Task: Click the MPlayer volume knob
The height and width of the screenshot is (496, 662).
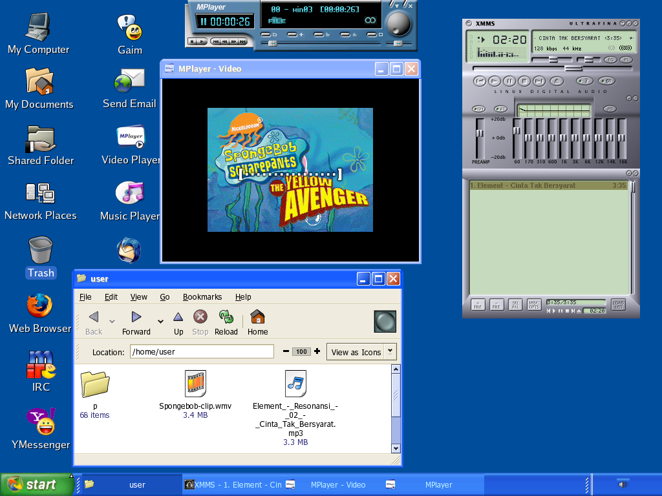Action: tap(399, 24)
